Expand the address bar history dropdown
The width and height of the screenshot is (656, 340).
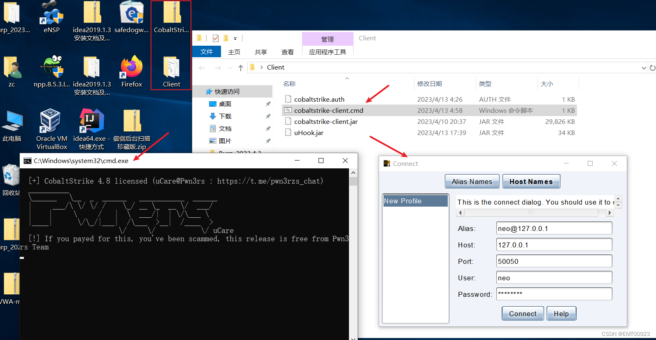(644, 68)
